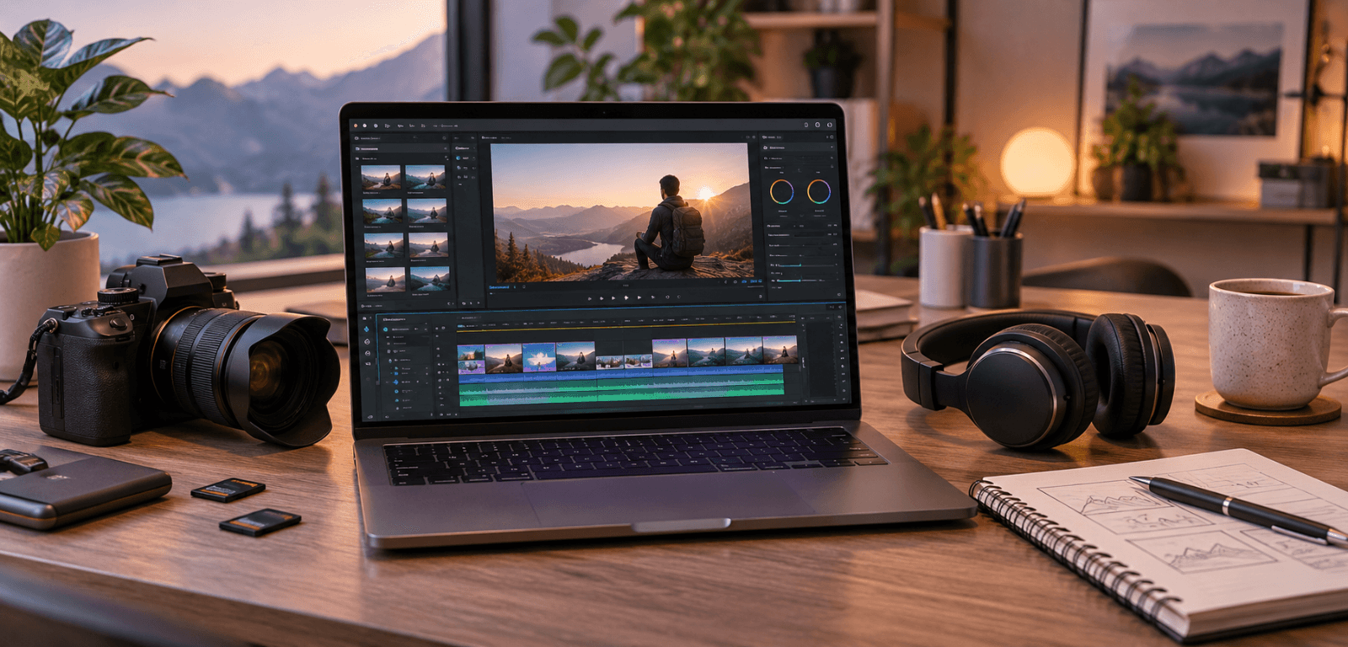This screenshot has width=1348, height=647.
Task: Click the rightmost circular icon in editor top bar
Action: pyautogui.click(x=830, y=125)
